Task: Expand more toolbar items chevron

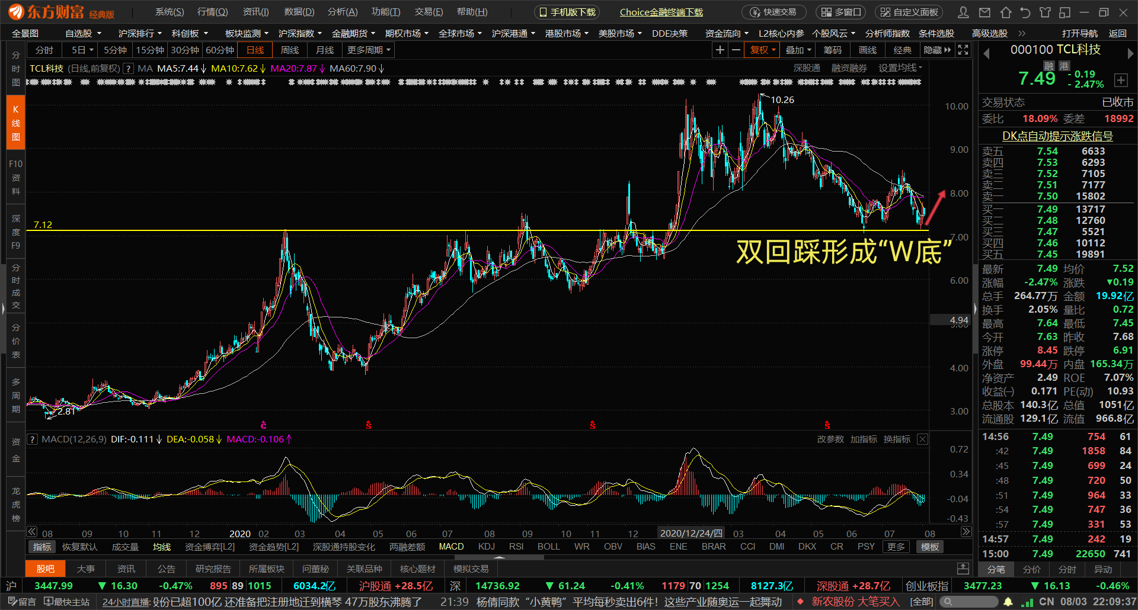Action: 1022,34
